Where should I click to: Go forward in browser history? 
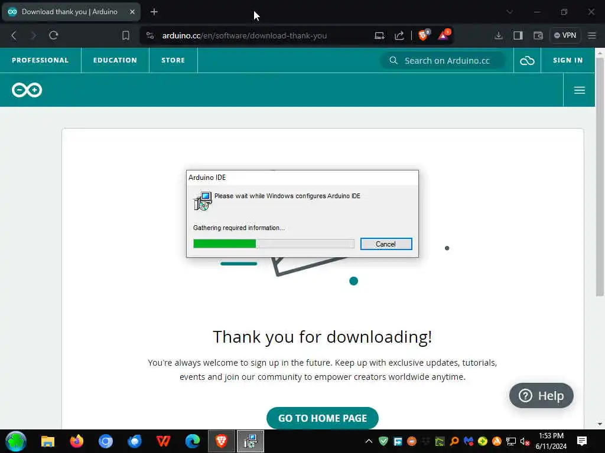point(34,35)
